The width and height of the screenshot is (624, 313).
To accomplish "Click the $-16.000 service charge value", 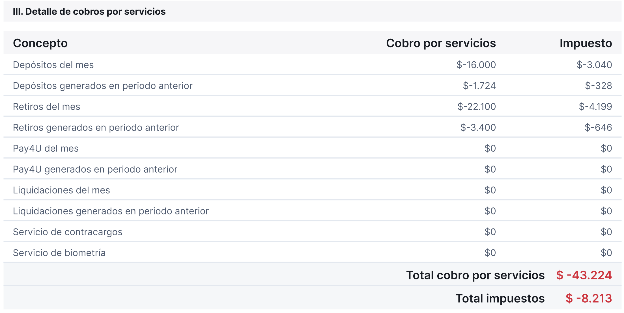I will tap(476, 65).
